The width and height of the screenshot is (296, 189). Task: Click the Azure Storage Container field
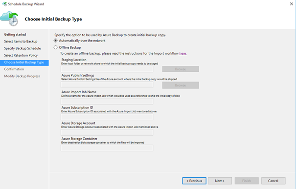click(x=107, y=148)
